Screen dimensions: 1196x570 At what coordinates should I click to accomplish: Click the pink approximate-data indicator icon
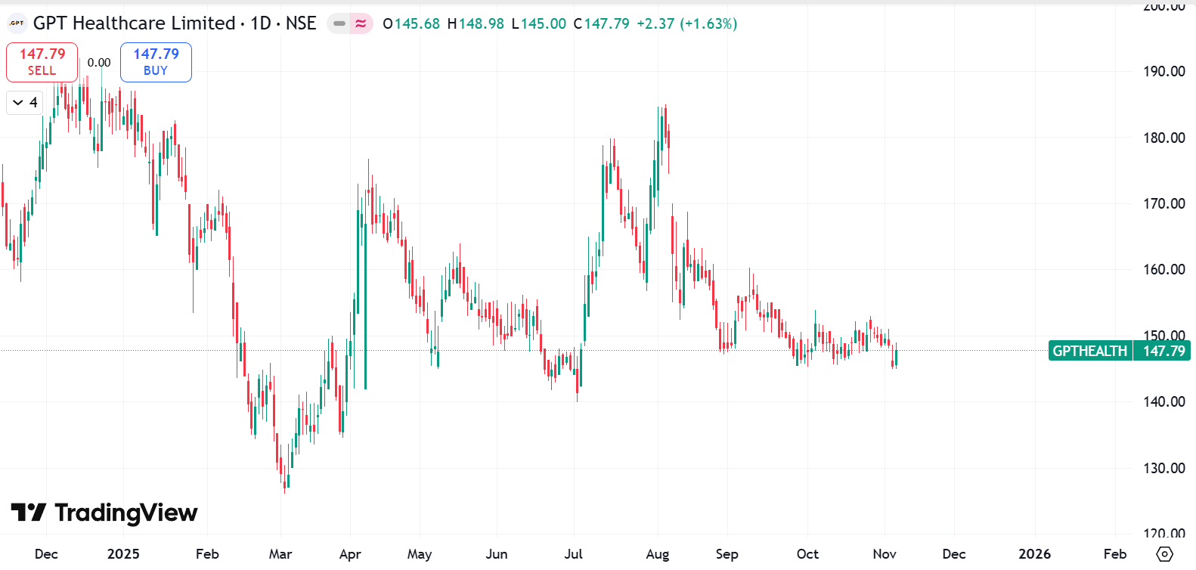coord(361,23)
